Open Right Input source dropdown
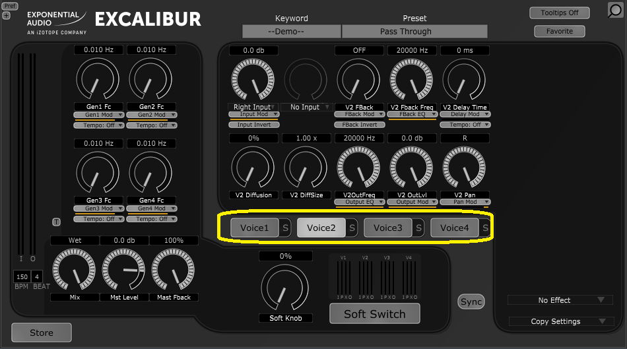 (x=254, y=107)
